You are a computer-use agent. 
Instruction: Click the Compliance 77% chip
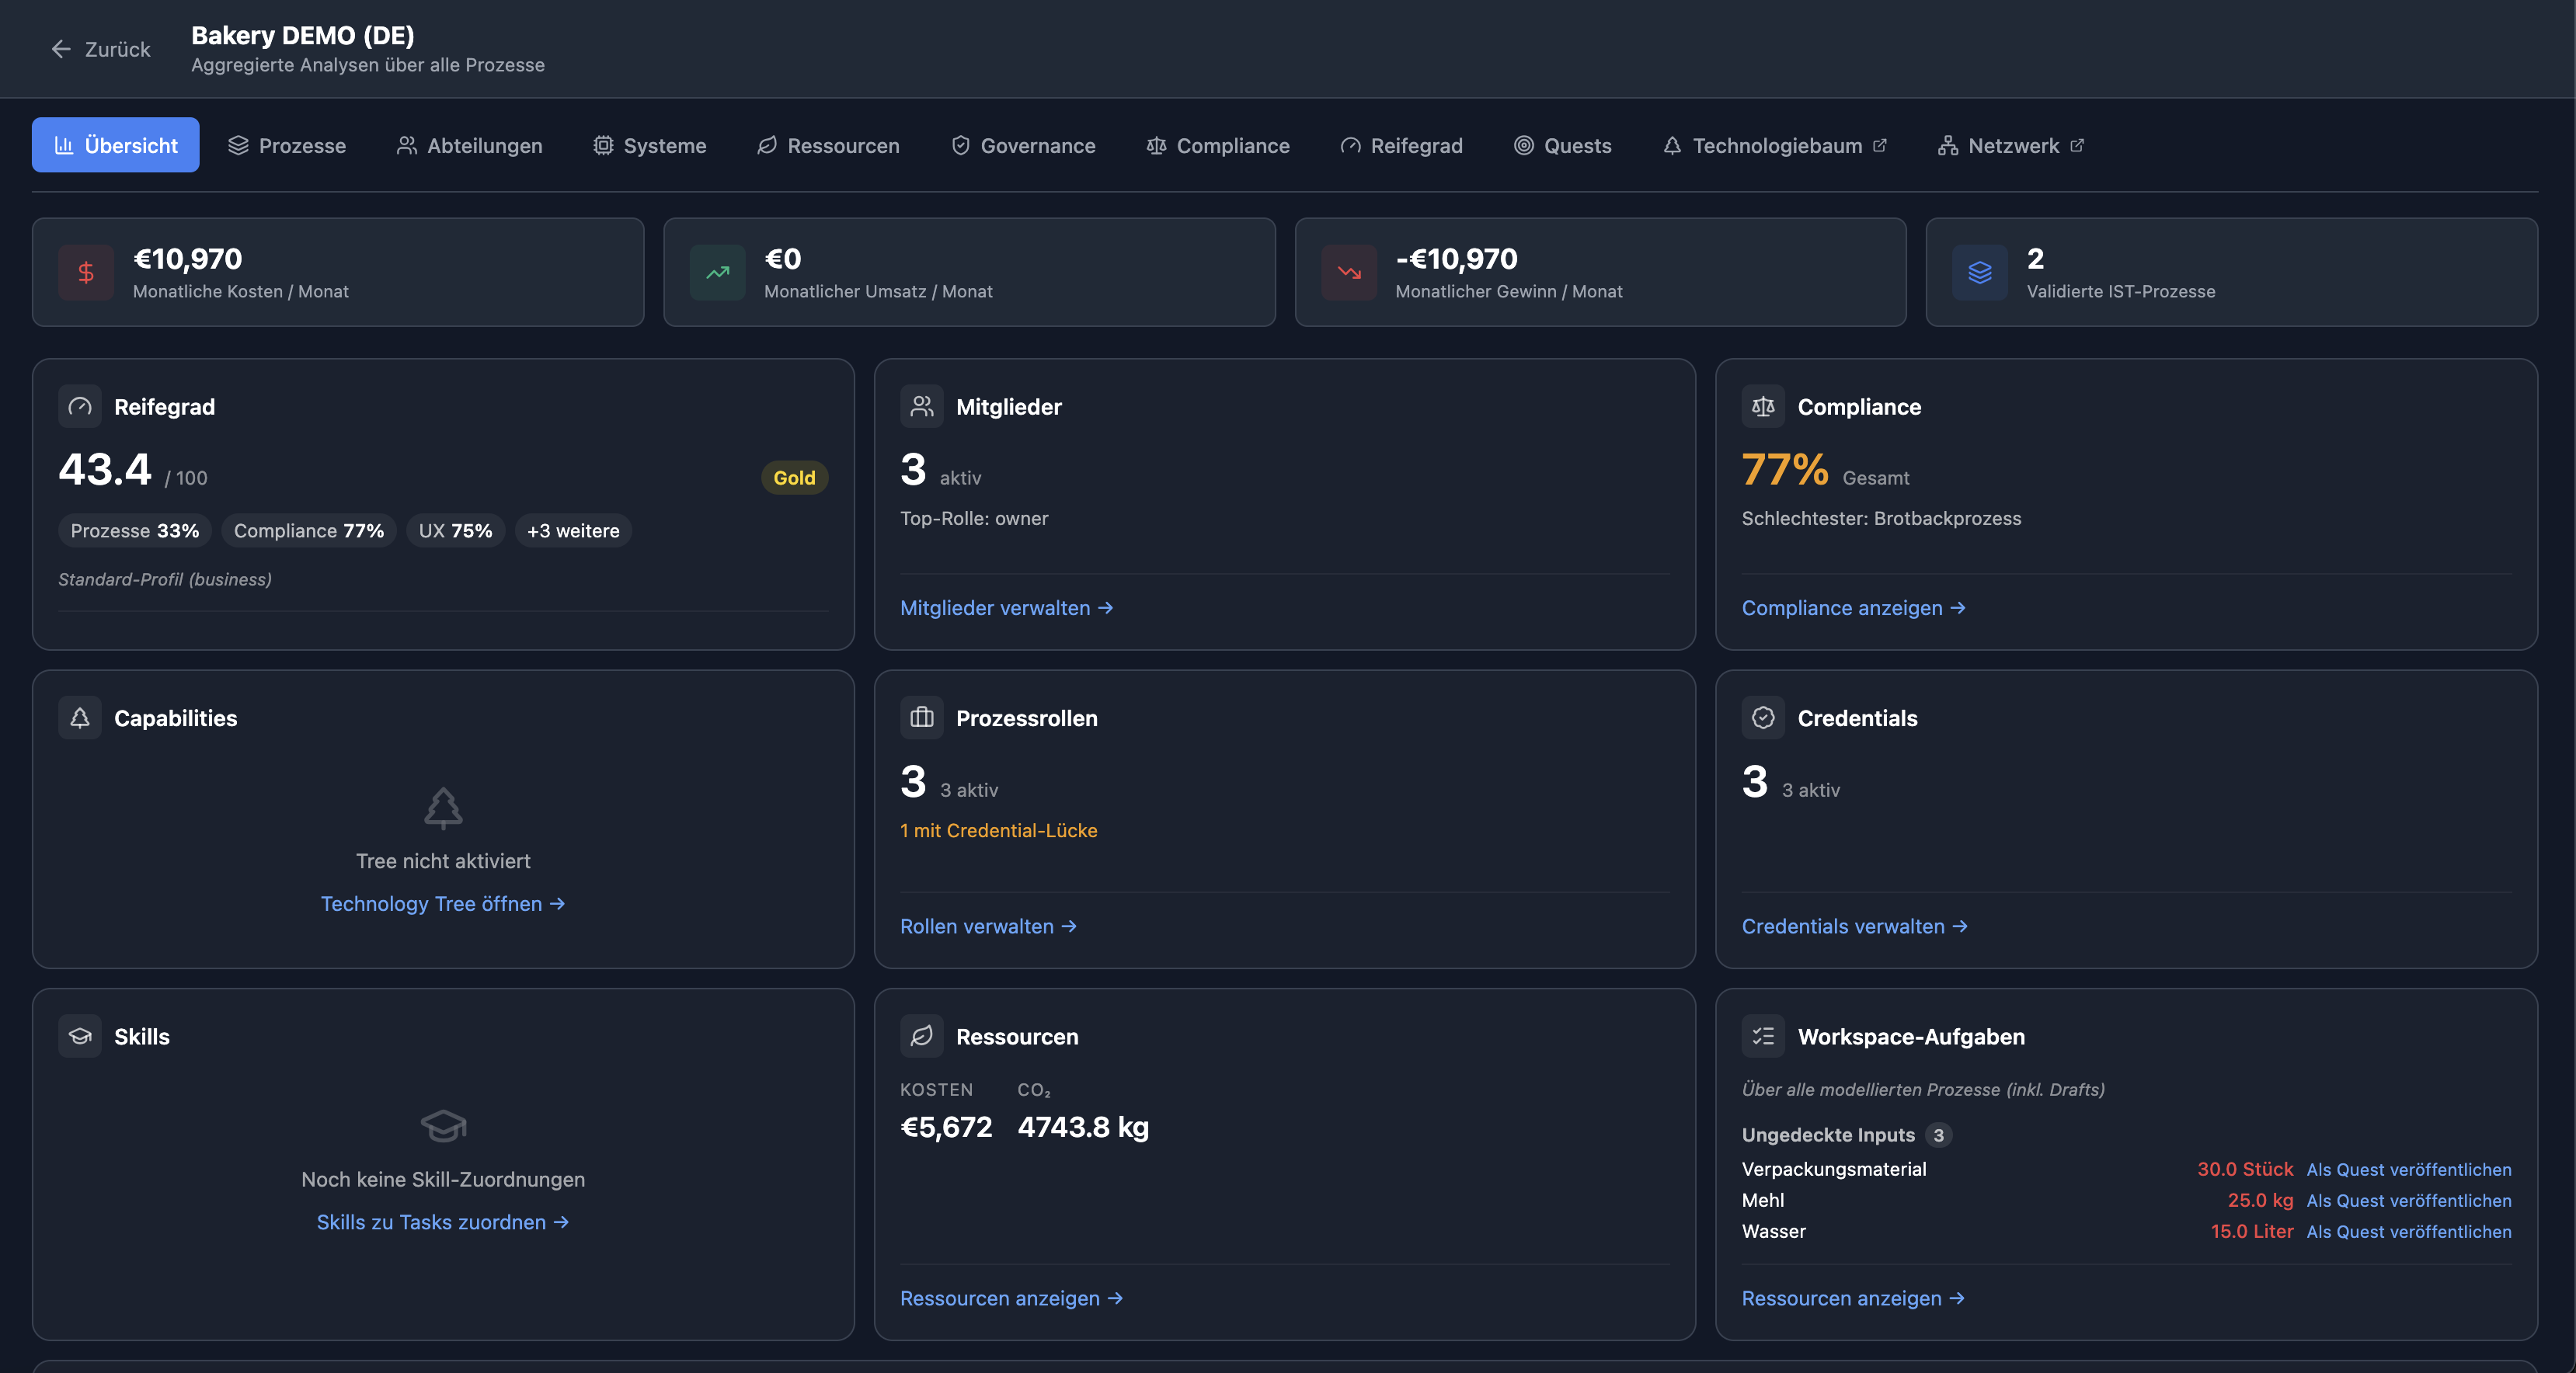(309, 530)
